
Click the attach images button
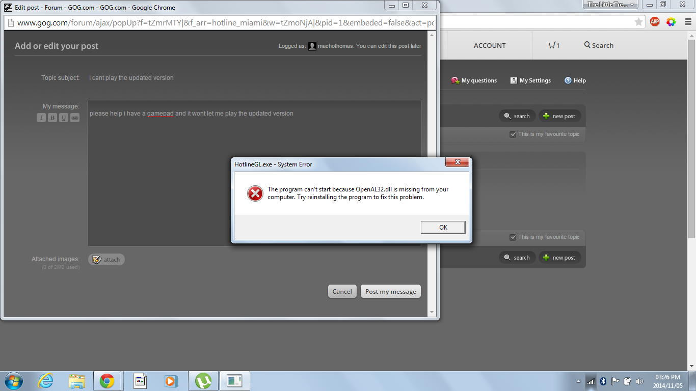pos(106,260)
